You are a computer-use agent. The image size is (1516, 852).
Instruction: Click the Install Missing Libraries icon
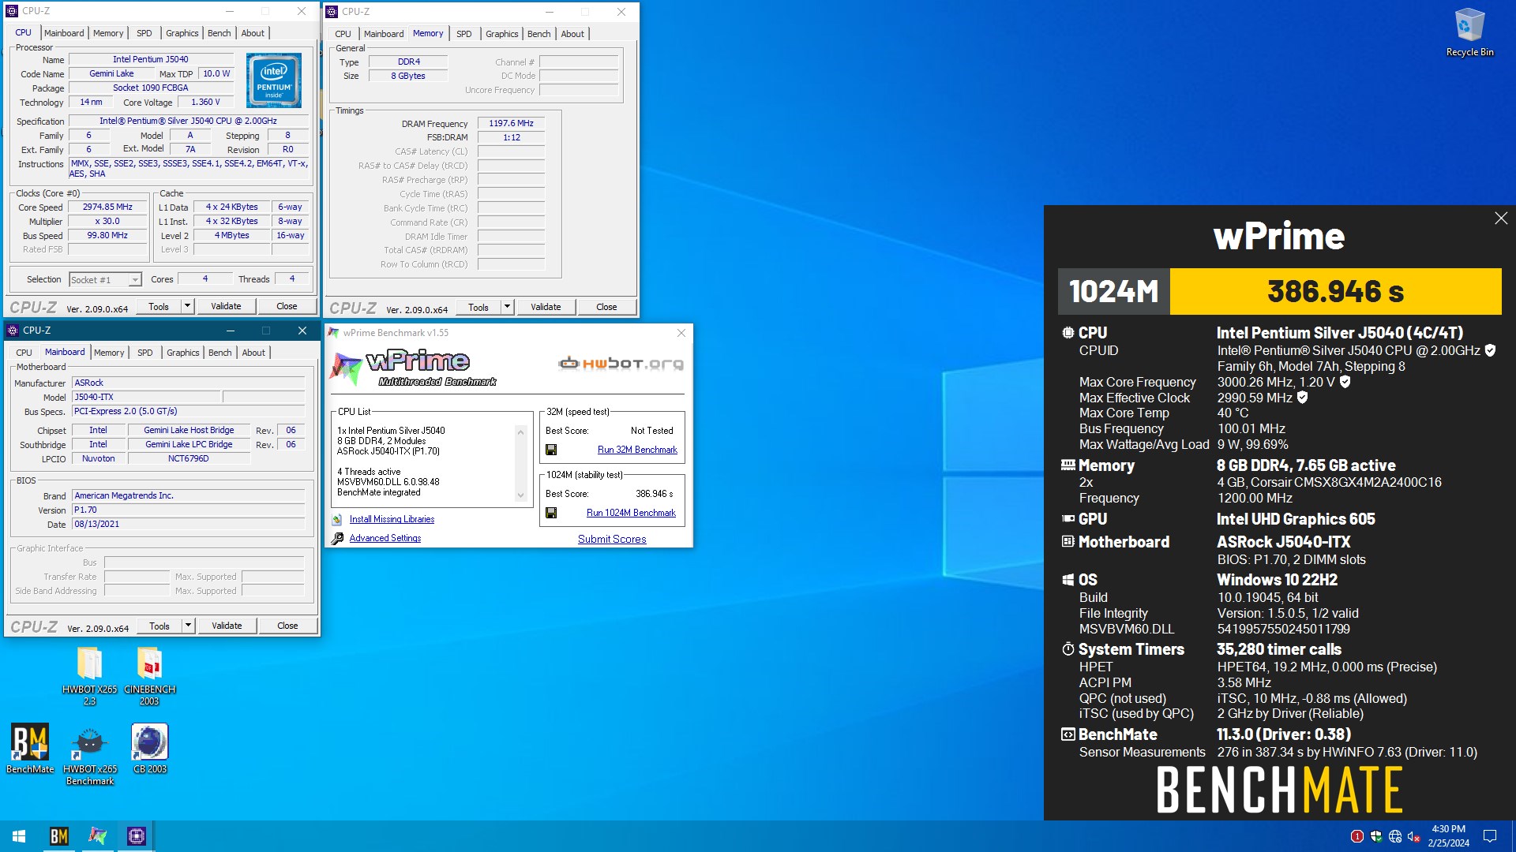337,519
